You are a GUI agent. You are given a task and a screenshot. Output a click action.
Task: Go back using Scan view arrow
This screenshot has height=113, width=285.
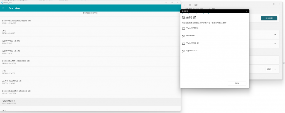3,8
